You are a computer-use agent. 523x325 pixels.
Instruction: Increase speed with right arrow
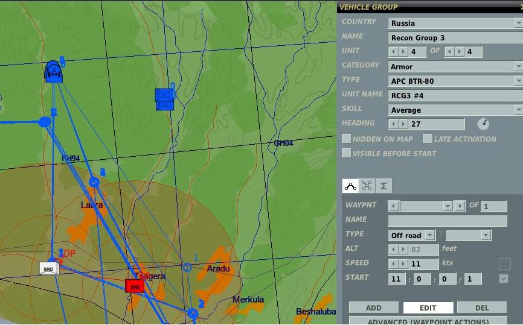pyautogui.click(x=403, y=263)
